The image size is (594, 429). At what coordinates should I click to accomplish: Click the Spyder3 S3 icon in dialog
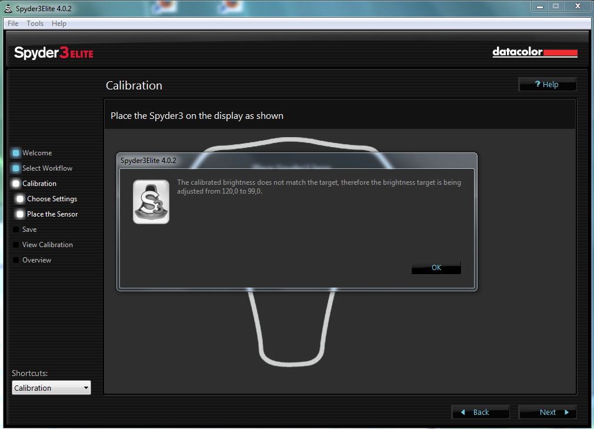coord(151,202)
